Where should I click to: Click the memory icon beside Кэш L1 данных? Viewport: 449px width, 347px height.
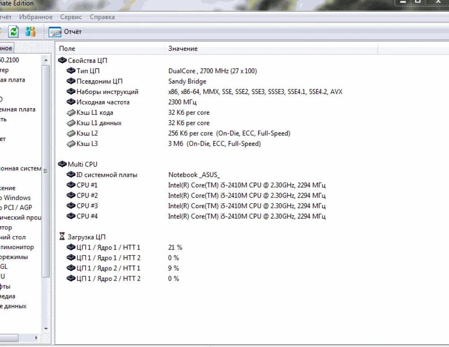coord(71,123)
